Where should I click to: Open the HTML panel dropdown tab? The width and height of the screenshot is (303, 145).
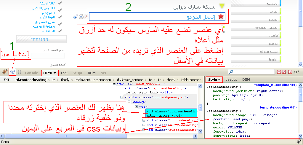(x=50, y=73)
